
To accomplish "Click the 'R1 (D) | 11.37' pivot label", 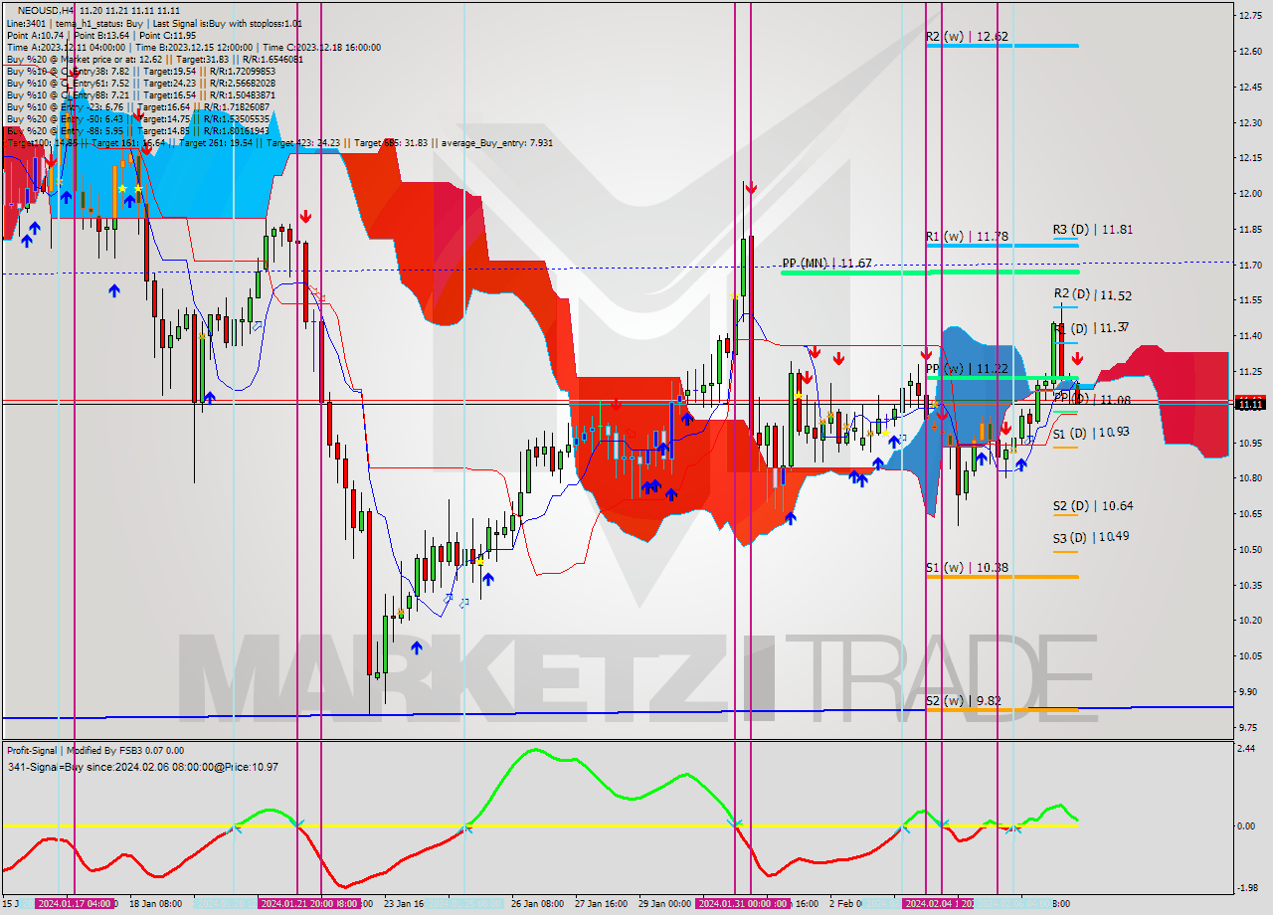I will (1093, 327).
